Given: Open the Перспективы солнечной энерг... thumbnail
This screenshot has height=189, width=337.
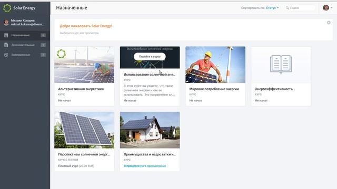Looking at the screenshot, I should coord(84,130).
